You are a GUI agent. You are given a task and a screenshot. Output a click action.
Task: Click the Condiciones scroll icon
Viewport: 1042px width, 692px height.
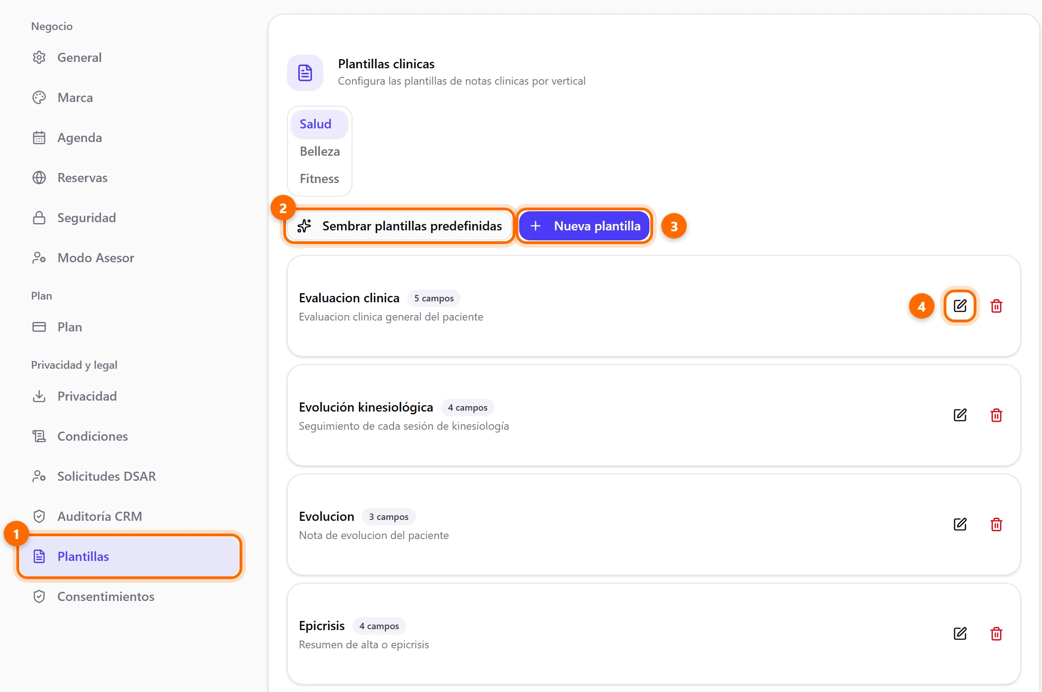point(39,436)
